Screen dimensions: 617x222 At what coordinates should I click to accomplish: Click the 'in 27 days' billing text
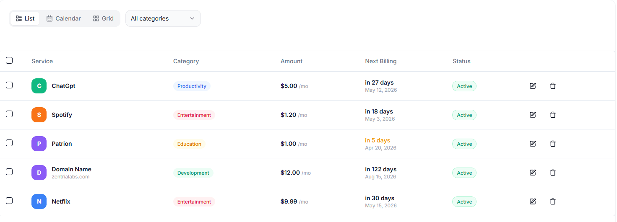[x=379, y=83]
